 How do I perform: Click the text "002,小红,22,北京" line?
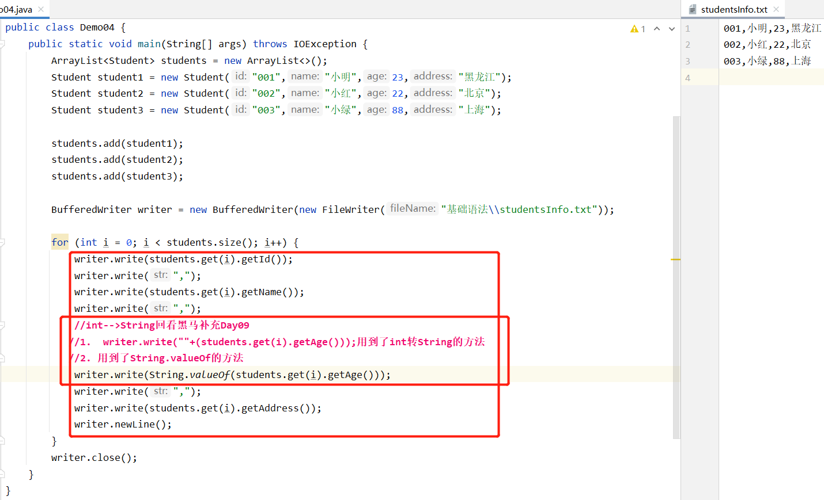pyautogui.click(x=768, y=44)
